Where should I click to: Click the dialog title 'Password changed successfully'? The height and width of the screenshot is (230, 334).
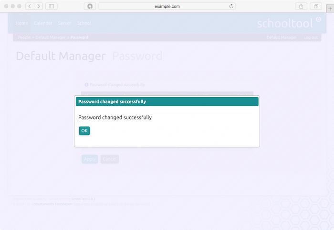coord(112,101)
